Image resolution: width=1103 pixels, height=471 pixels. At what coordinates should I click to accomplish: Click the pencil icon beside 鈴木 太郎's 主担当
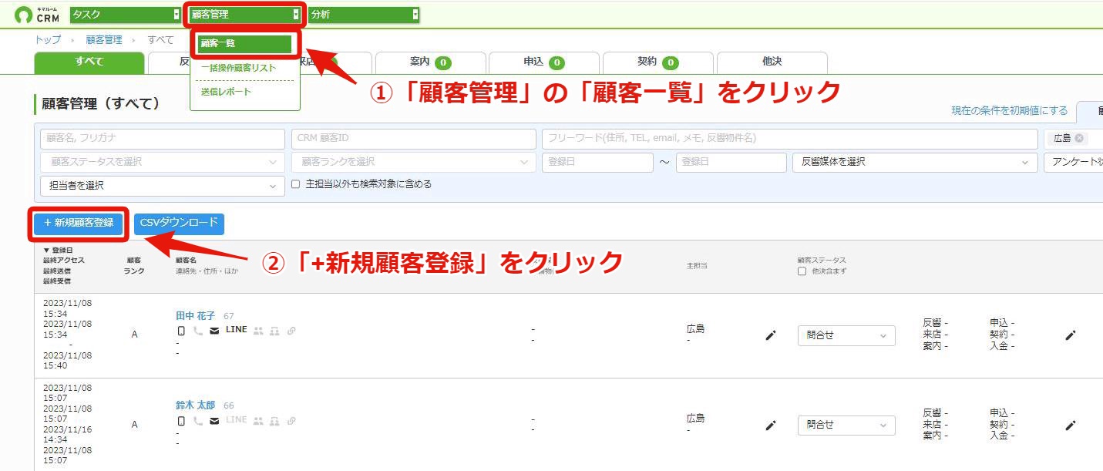tap(770, 425)
